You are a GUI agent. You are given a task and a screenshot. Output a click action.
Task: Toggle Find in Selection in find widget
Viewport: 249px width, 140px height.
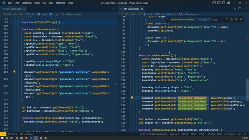point(236,19)
